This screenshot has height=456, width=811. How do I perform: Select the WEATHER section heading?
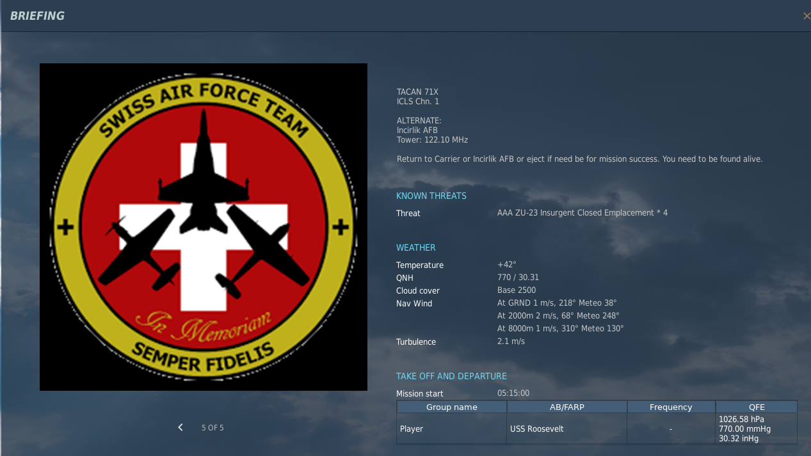tap(415, 248)
